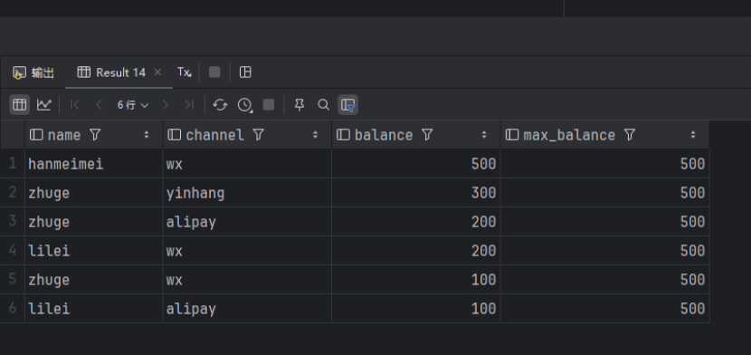
Task: Select max_balance cell in row 4
Action: (x=605, y=251)
